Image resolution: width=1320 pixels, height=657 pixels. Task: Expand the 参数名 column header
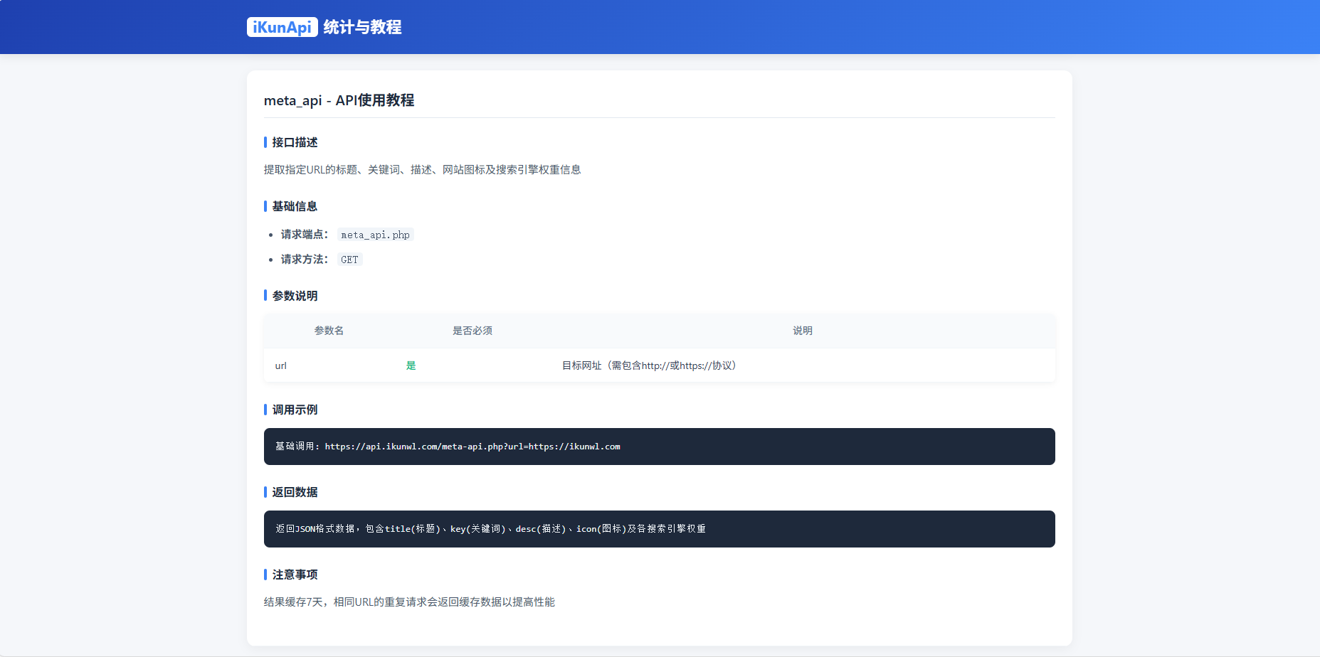point(329,331)
